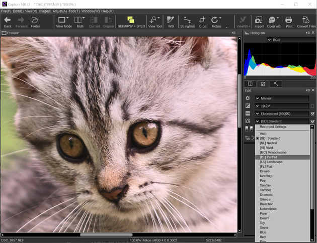Select the Straighten tool
Image resolution: width=317 pixels, height=243 pixels.
point(187,21)
